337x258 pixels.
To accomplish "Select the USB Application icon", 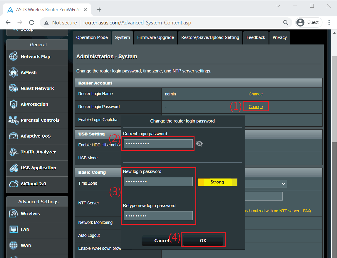I will (x=14, y=168).
